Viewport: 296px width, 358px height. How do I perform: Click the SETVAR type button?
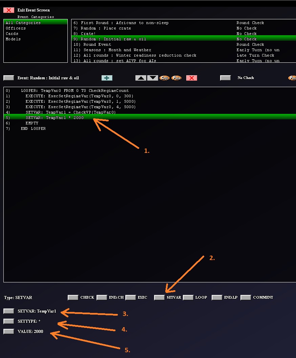coord(160,298)
